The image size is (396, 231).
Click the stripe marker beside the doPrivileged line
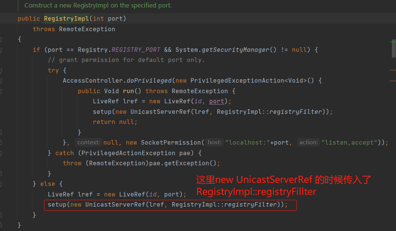tap(393, 81)
